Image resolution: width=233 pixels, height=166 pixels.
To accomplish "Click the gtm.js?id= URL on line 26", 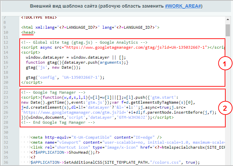I will 74,112.
